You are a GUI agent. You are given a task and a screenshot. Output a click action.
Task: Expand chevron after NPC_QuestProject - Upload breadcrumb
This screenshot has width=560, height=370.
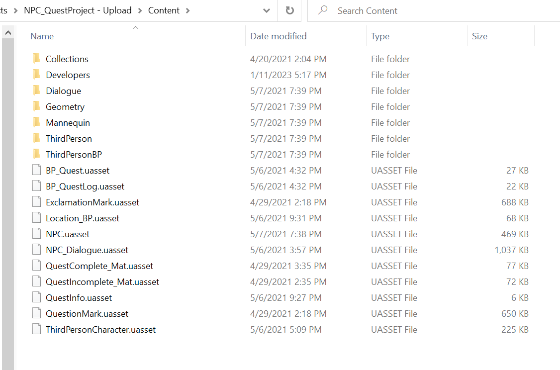click(140, 10)
